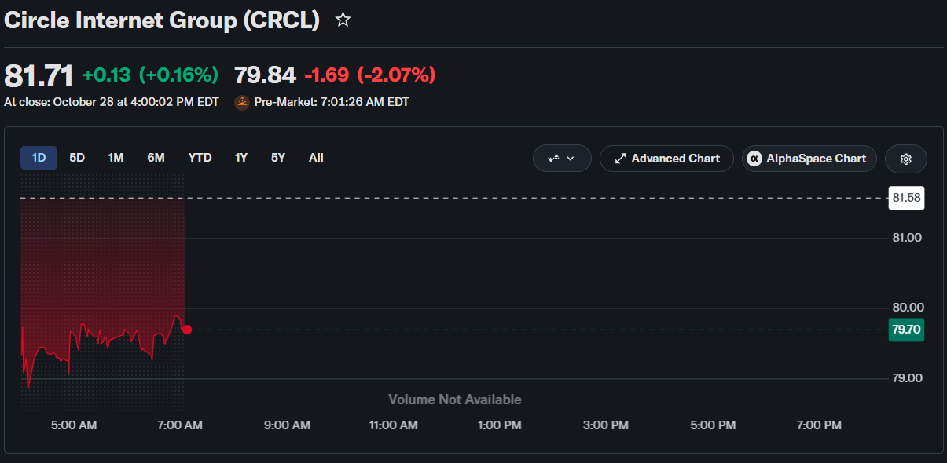The height and width of the screenshot is (463, 947).
Task: Click the 5:00 AM axis label
Action: [73, 425]
